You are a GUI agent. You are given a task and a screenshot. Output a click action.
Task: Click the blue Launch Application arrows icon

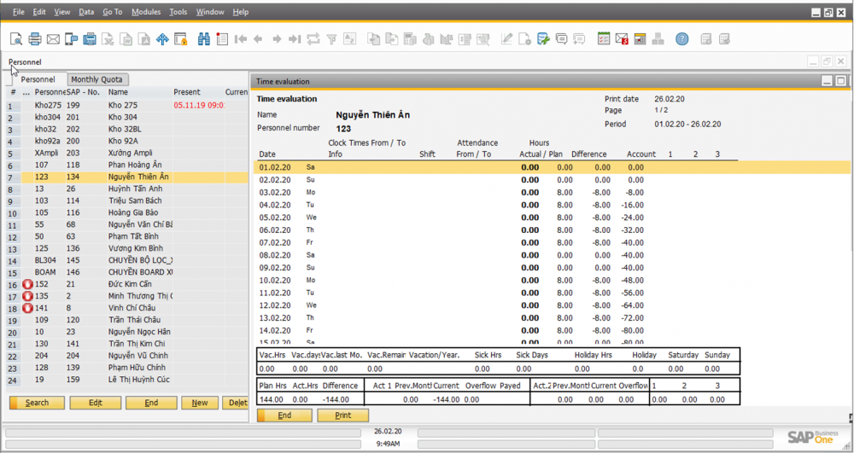162,39
